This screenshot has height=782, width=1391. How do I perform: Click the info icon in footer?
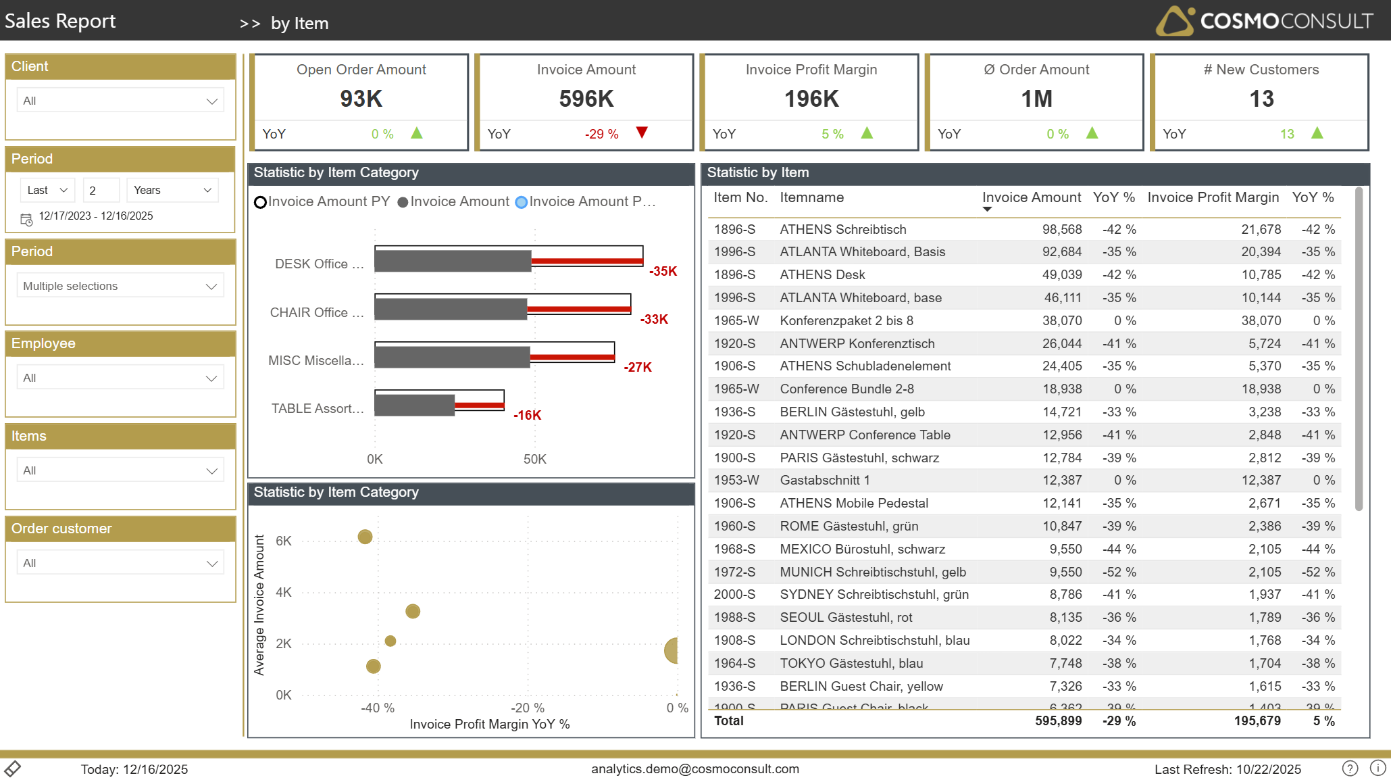(1377, 768)
